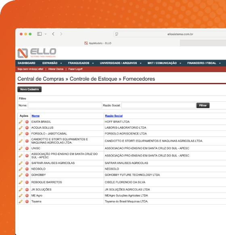Edit the UNISC supplier pencil icon

(x=21, y=148)
